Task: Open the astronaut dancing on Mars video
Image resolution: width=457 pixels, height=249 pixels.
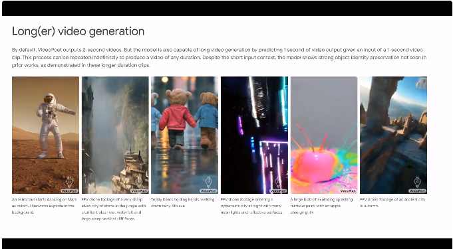Action: point(45,135)
